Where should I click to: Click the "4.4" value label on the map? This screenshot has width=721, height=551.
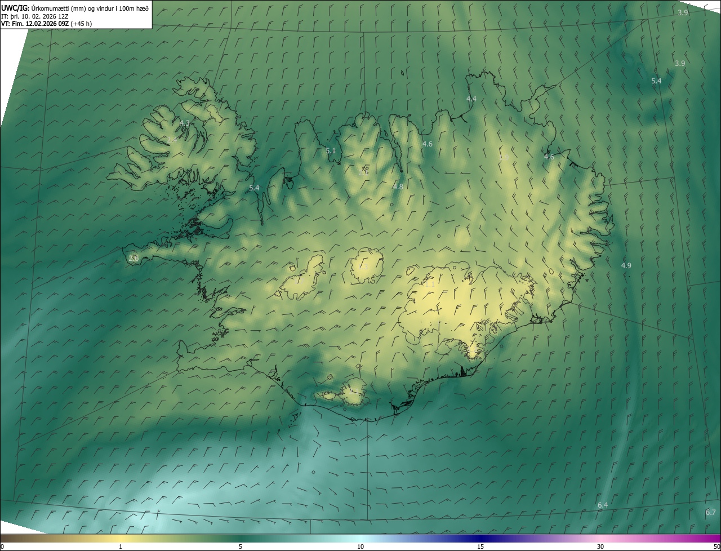point(471,99)
